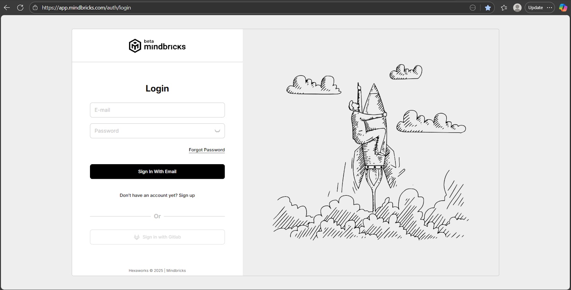Screen dimensions: 571x290
Task: Click the mindbricks beta logo
Action: (157, 46)
